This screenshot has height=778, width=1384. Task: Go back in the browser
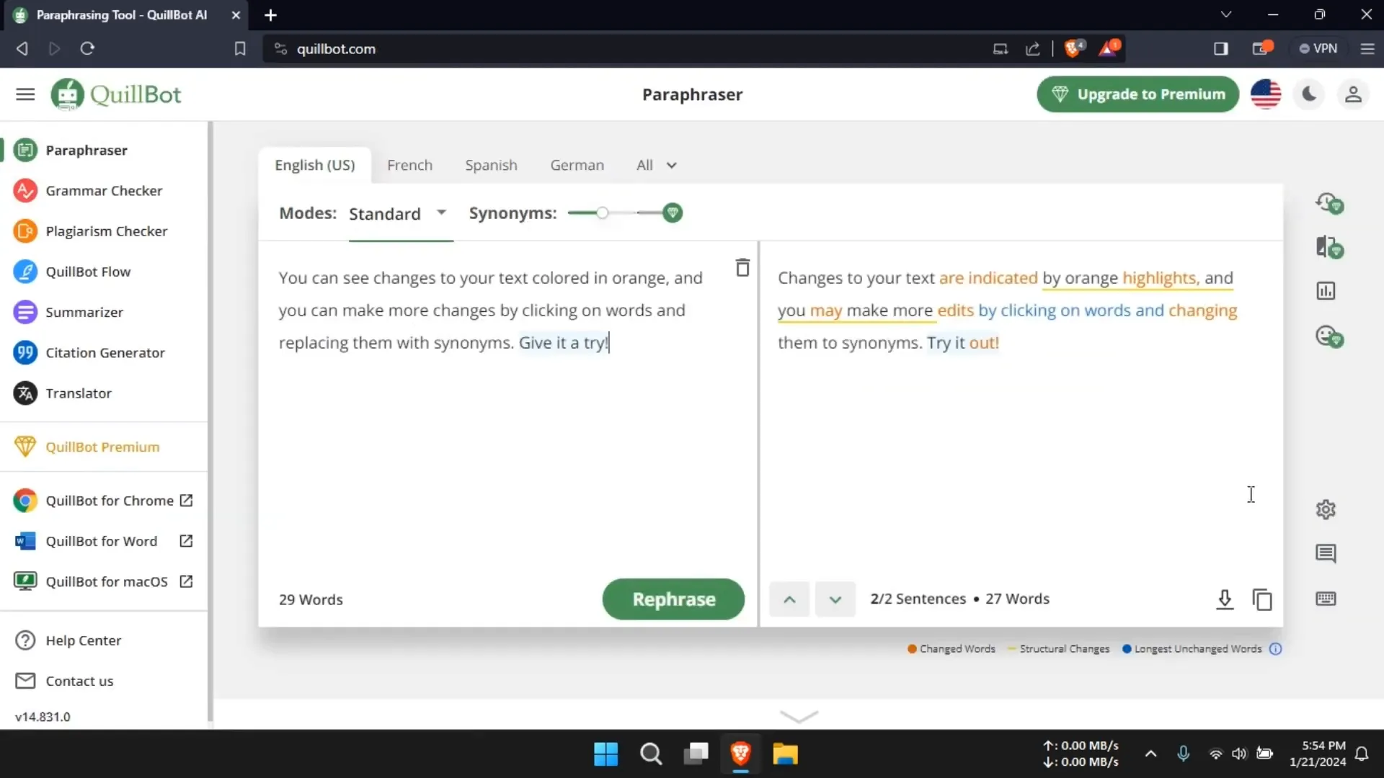click(22, 48)
